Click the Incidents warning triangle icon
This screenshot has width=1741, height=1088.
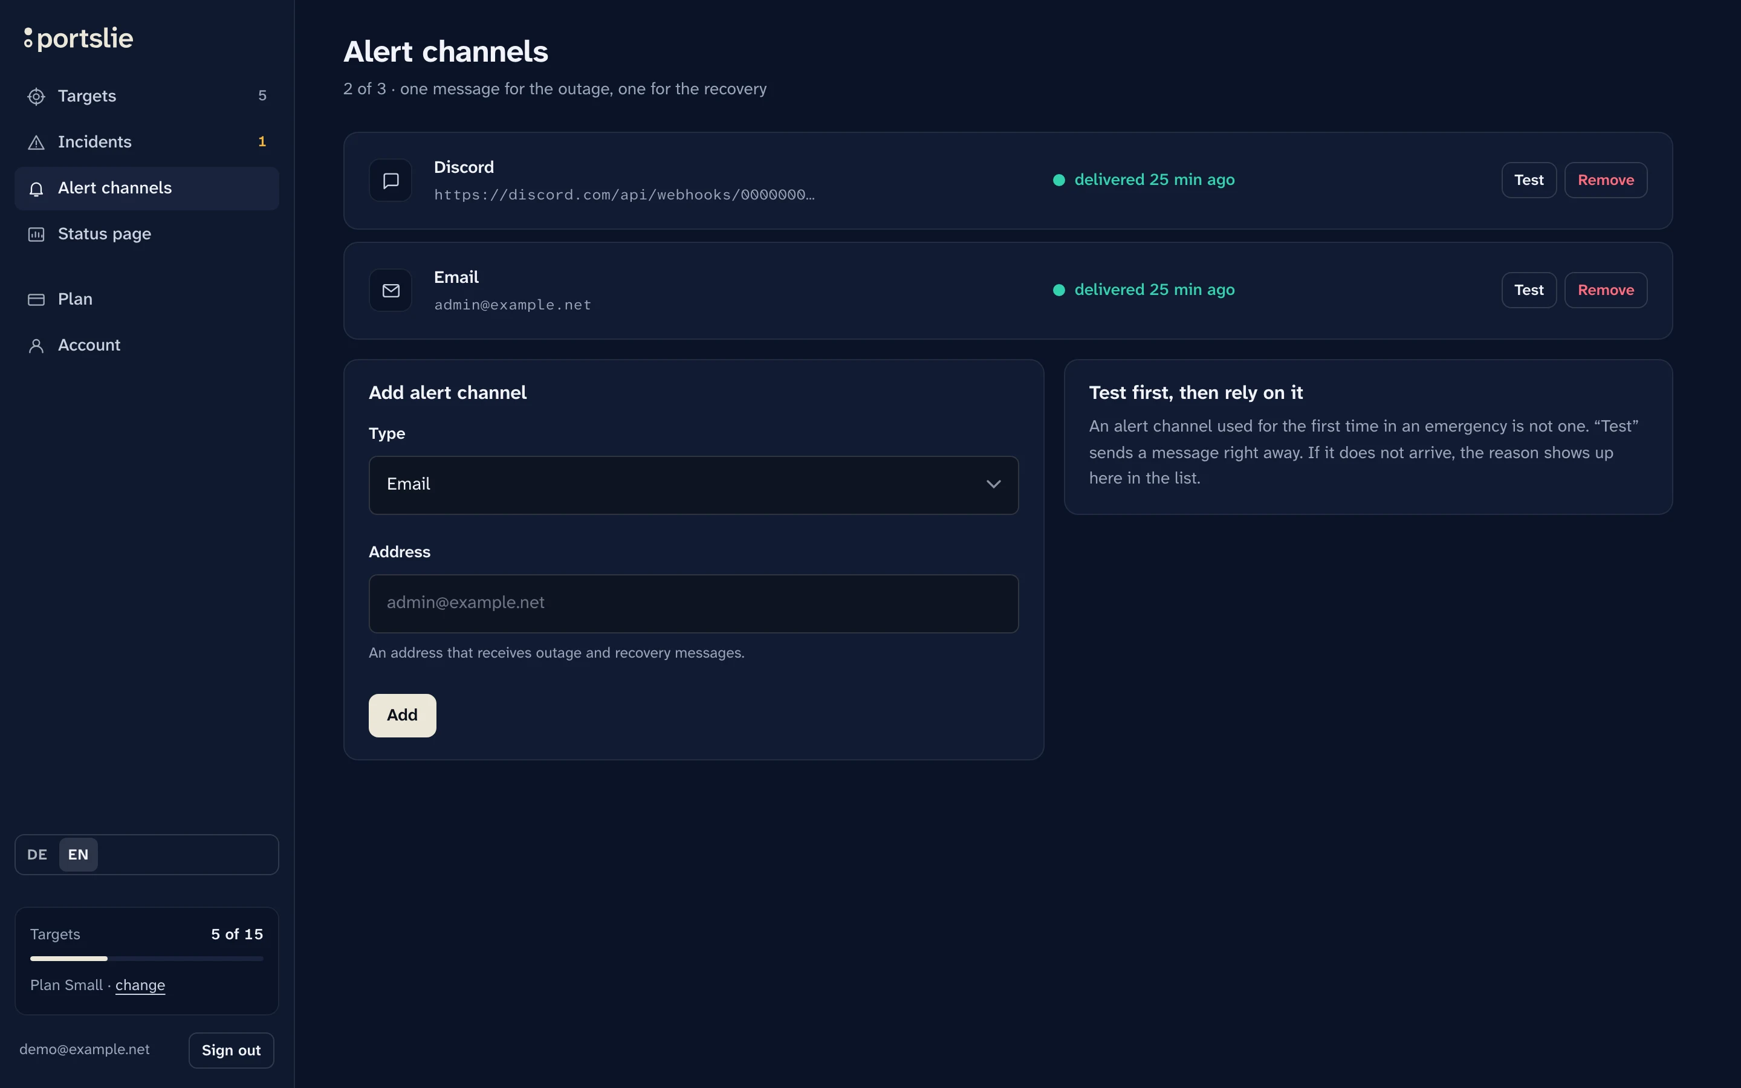click(36, 143)
